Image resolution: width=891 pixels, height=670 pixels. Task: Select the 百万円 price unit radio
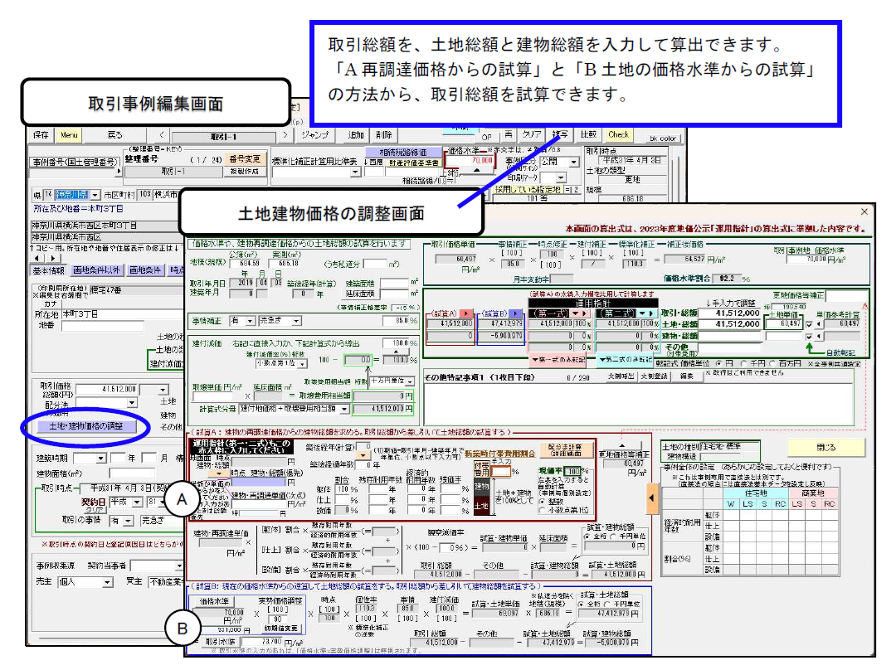tap(772, 363)
